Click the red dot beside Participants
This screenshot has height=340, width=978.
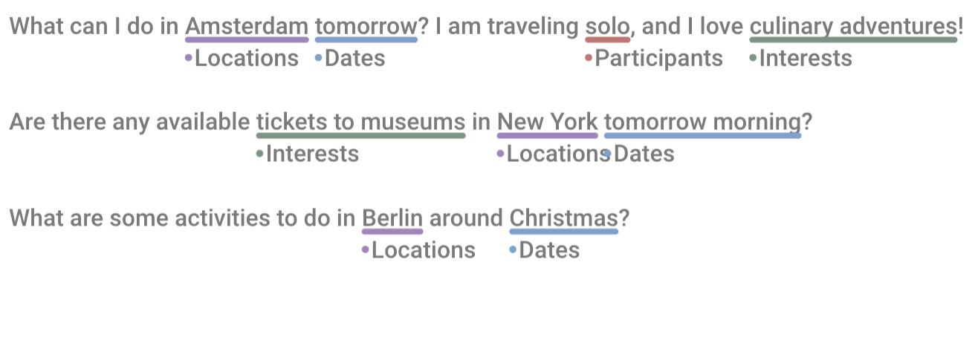(589, 57)
